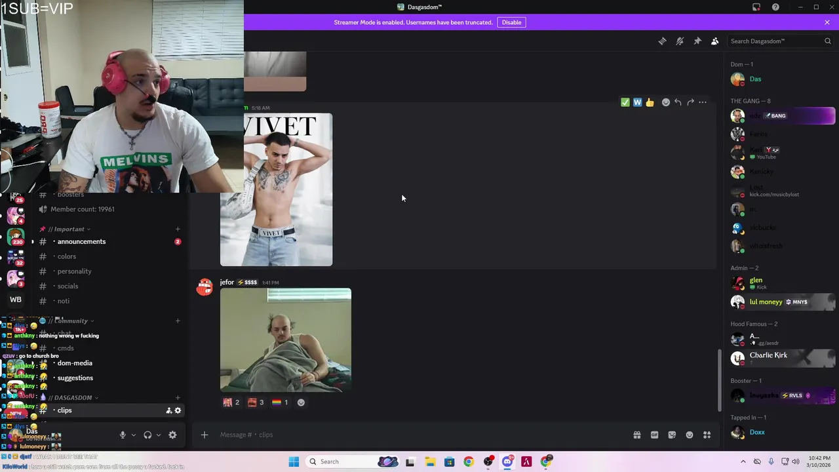Open Discord help icon in title bar
Image resolution: width=839 pixels, height=472 pixels.
tap(775, 7)
